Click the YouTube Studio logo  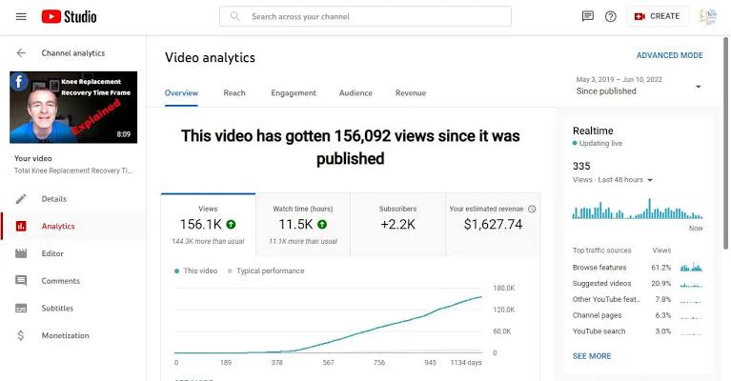point(69,17)
